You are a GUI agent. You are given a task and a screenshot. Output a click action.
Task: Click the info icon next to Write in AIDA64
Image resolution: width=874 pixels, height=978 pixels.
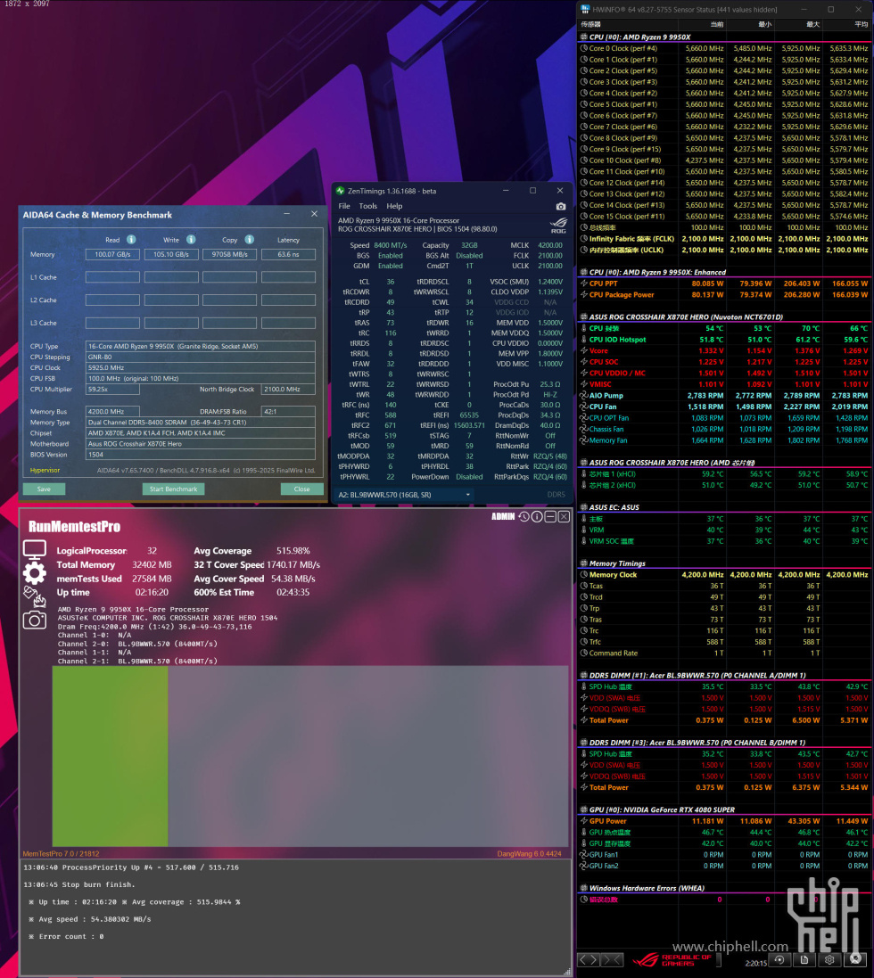(x=191, y=240)
